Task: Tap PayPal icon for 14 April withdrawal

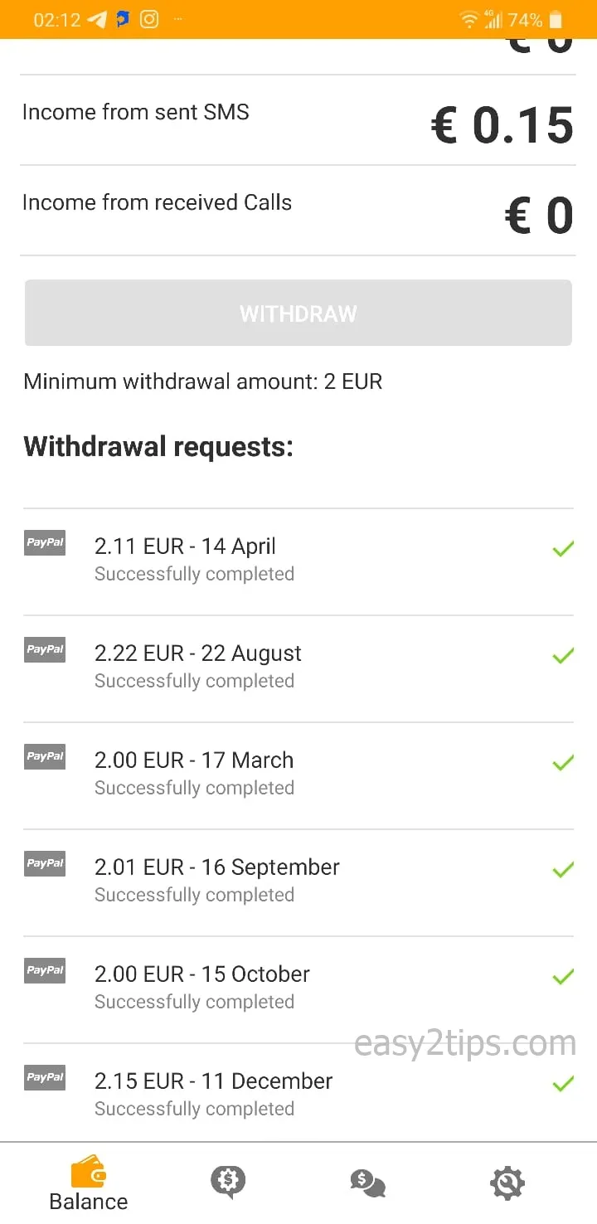Action: pyautogui.click(x=45, y=542)
